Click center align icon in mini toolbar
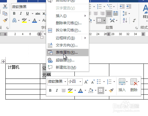The width and height of the screenshot is (148, 116). pos(64,91)
